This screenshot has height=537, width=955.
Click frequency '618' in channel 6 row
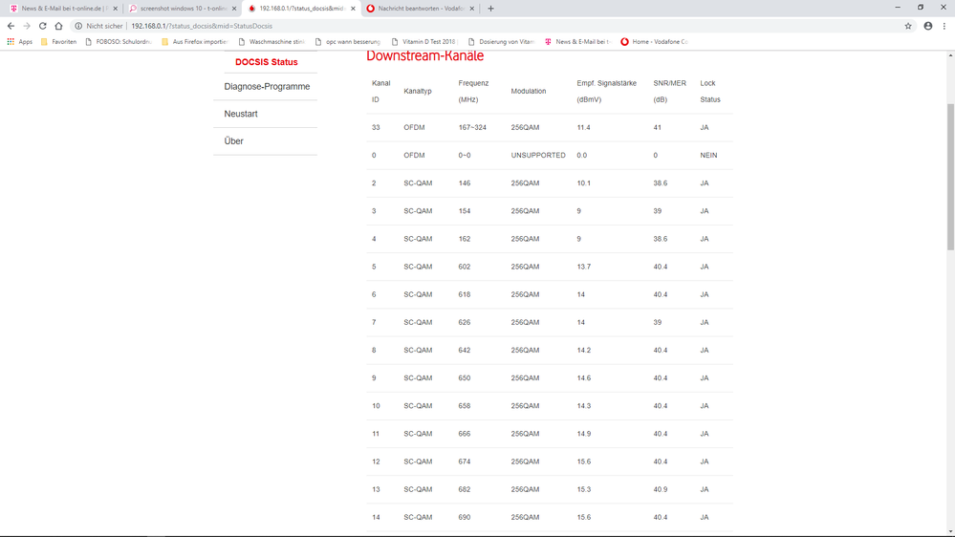tap(464, 294)
